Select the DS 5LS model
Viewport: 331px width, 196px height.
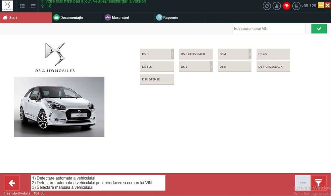[157, 67]
